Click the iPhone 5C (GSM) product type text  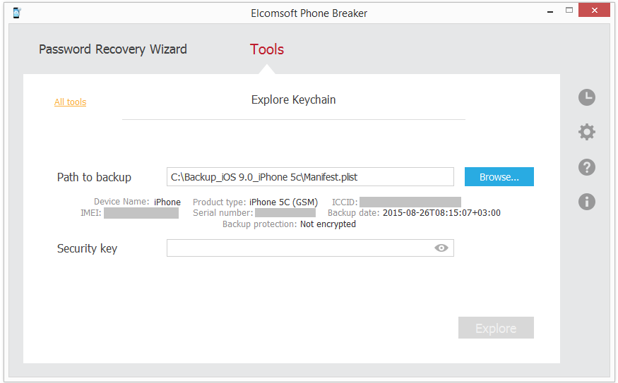(283, 202)
